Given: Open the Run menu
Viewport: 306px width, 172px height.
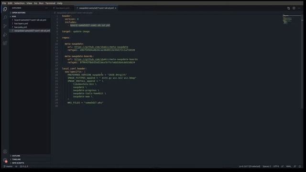Looking at the screenshot, I should click(x=41, y=3).
